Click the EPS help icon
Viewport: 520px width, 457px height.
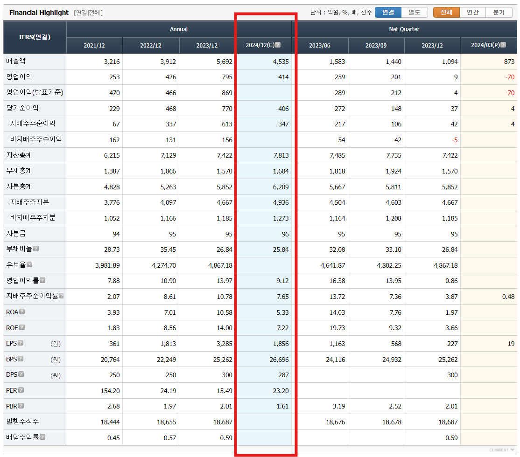21,343
